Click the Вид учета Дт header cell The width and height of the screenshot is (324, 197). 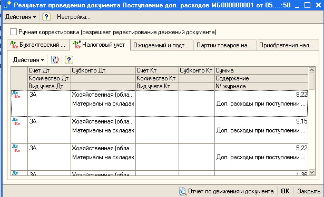tap(49, 86)
